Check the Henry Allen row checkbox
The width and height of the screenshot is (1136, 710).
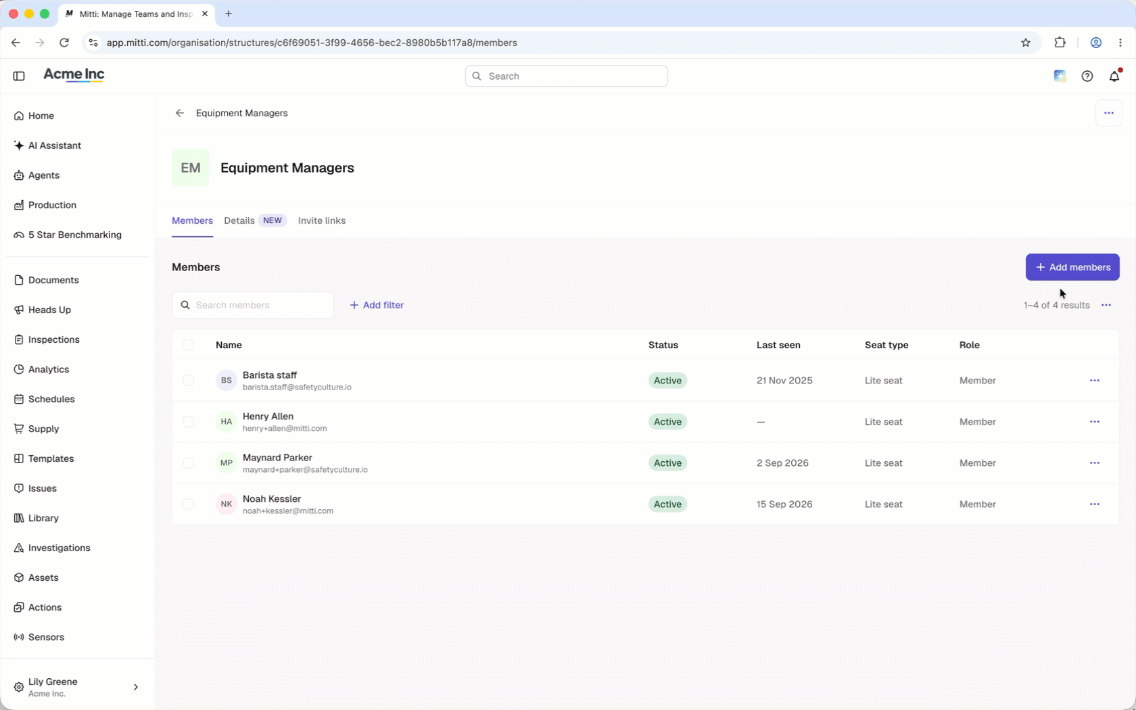[x=189, y=422]
